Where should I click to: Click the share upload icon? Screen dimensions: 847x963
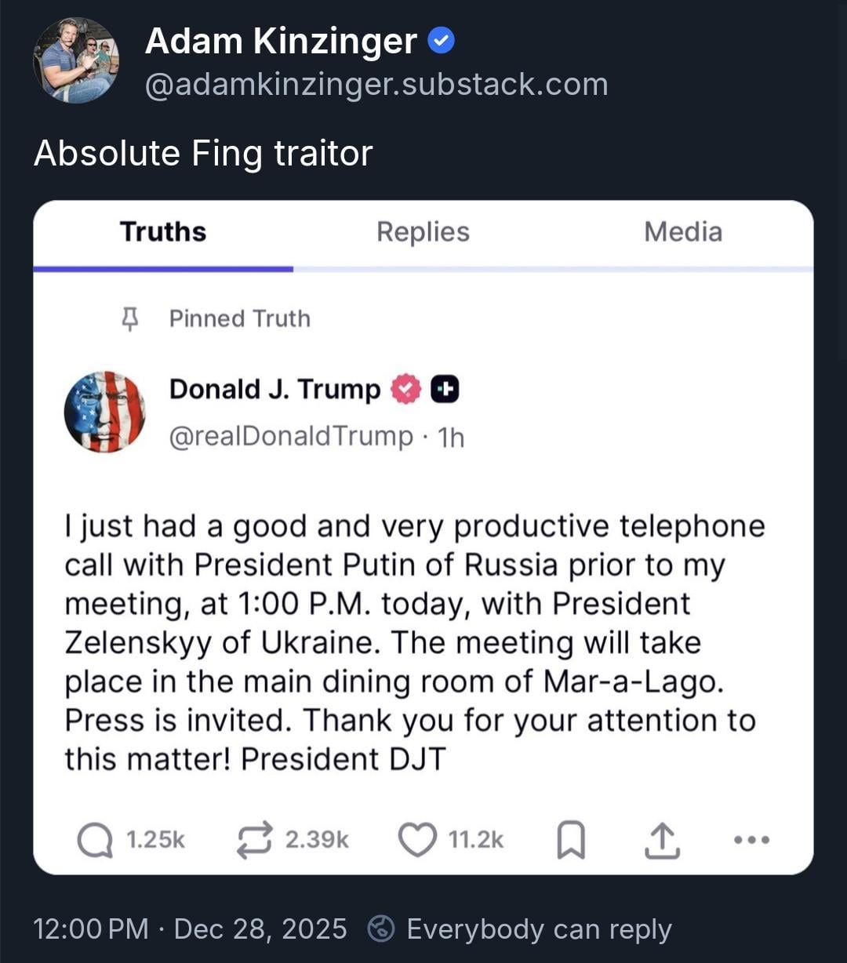point(661,840)
